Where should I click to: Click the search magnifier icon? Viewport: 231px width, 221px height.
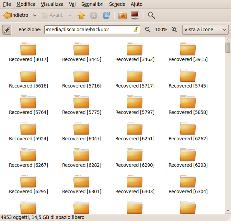pyautogui.click(x=151, y=15)
